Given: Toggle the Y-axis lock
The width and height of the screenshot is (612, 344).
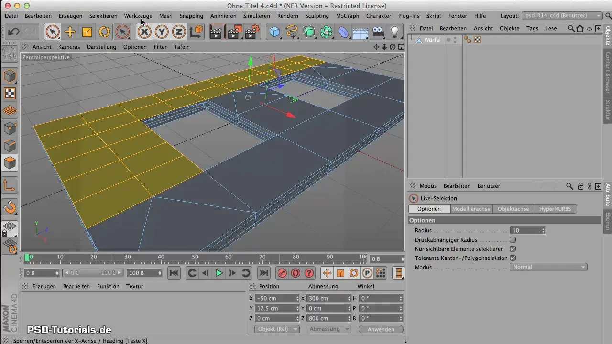Looking at the screenshot, I should pyautogui.click(x=162, y=32).
